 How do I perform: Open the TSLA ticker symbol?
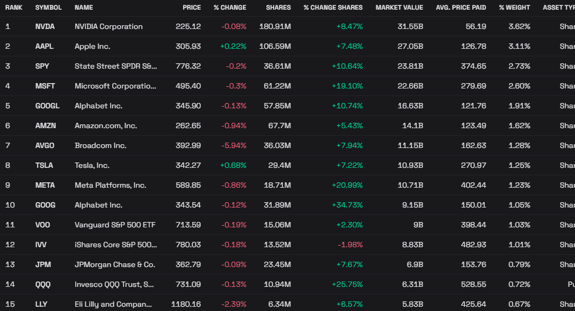(x=44, y=165)
